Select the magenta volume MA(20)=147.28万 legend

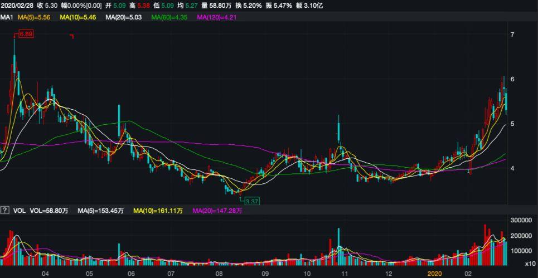coord(217,211)
